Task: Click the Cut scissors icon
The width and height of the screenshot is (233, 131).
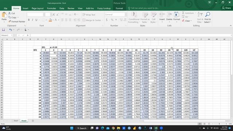Action: tap(9, 13)
